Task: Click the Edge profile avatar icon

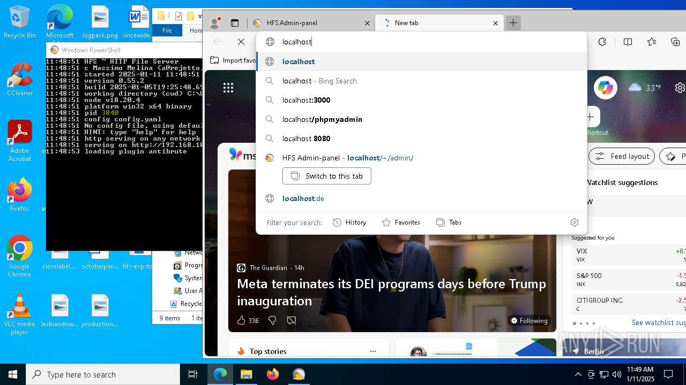Action: [215, 23]
